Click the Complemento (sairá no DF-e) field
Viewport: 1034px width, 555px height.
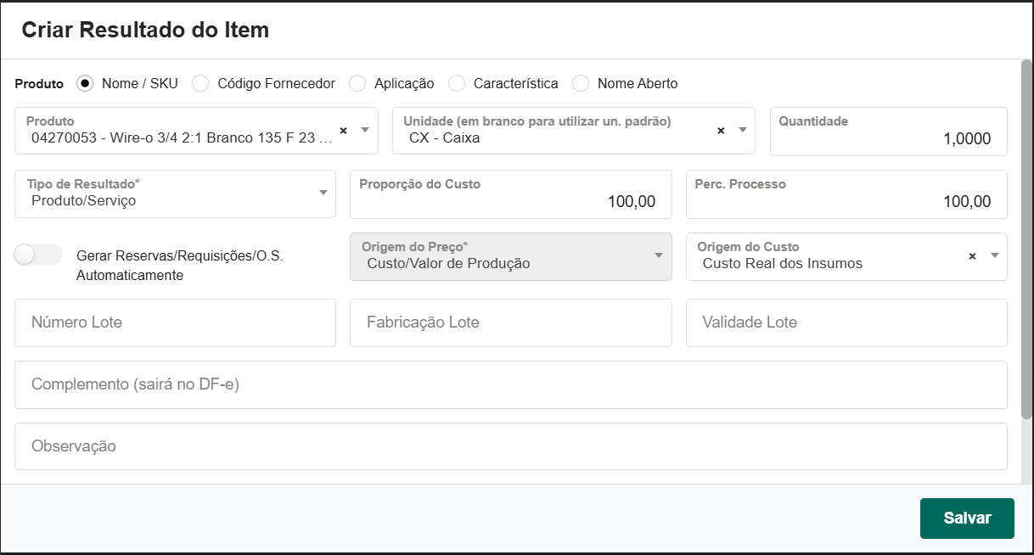click(510, 384)
